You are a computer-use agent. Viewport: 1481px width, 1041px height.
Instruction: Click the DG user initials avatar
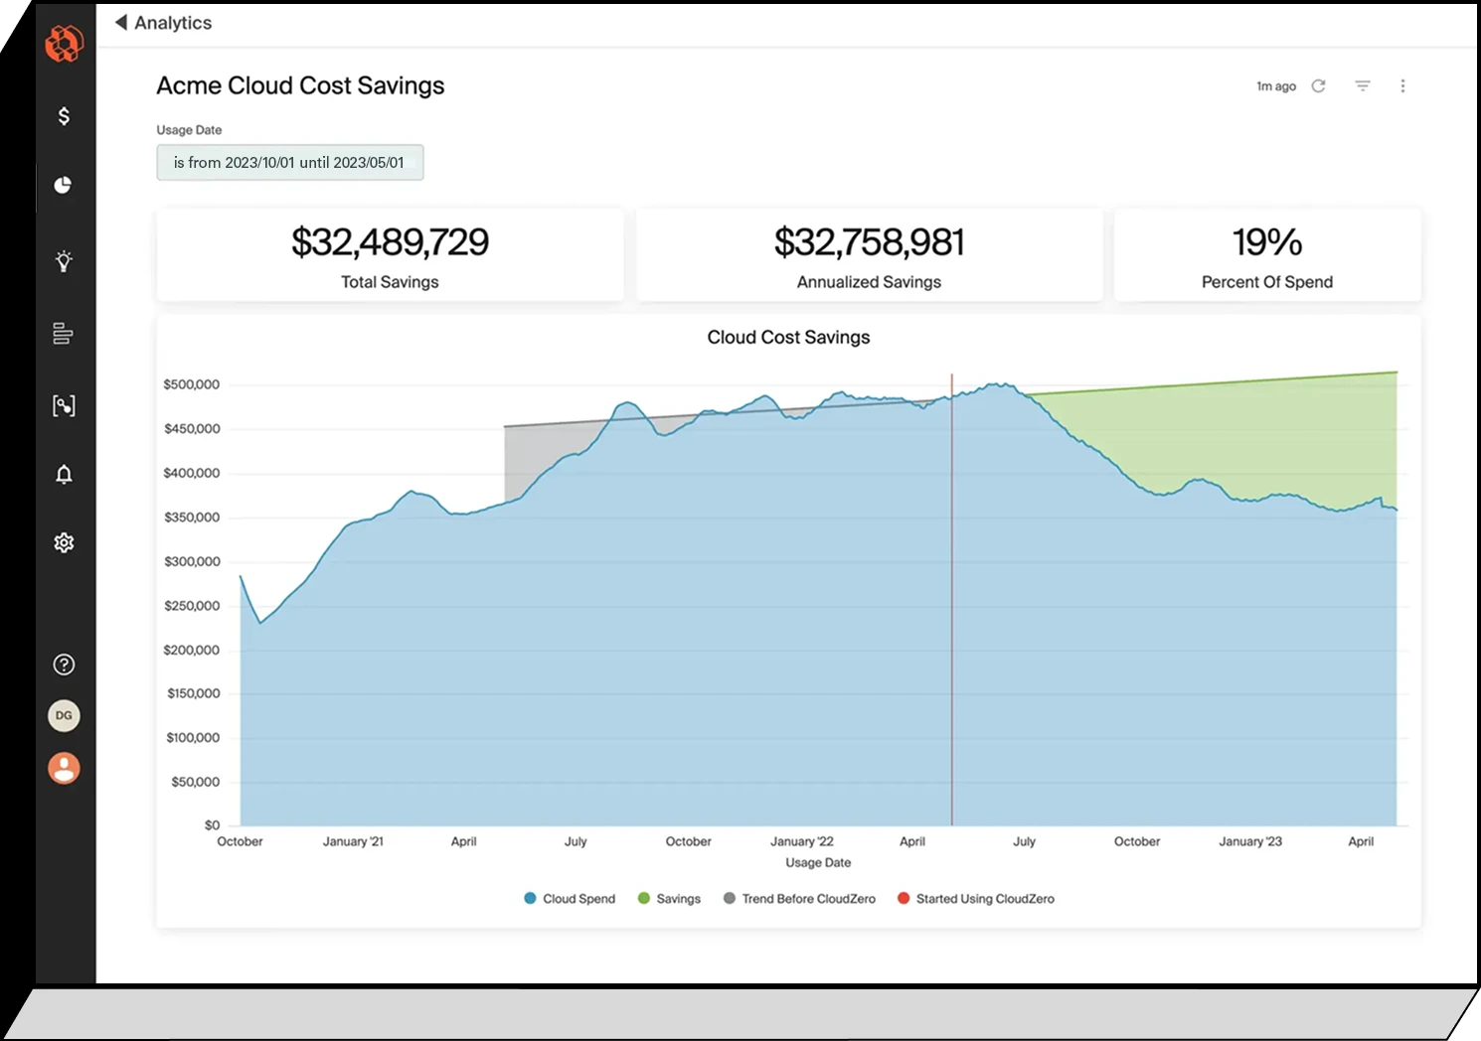(x=64, y=716)
